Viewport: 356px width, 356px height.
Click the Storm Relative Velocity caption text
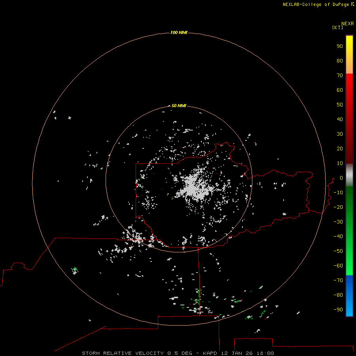coord(178,353)
